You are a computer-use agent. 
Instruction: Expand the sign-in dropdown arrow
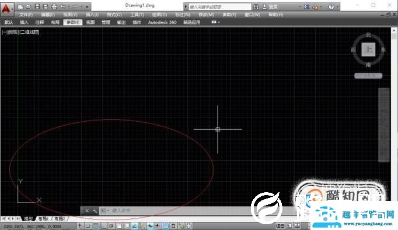(300, 7)
